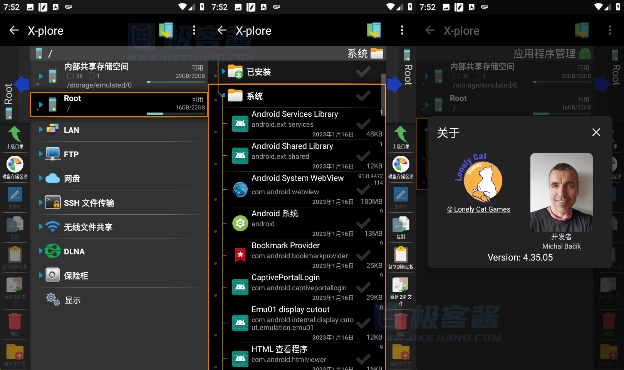Image resolution: width=624 pixels, height=370 pixels.
Task: Expand the LAN tree arrow
Action: (x=41, y=129)
